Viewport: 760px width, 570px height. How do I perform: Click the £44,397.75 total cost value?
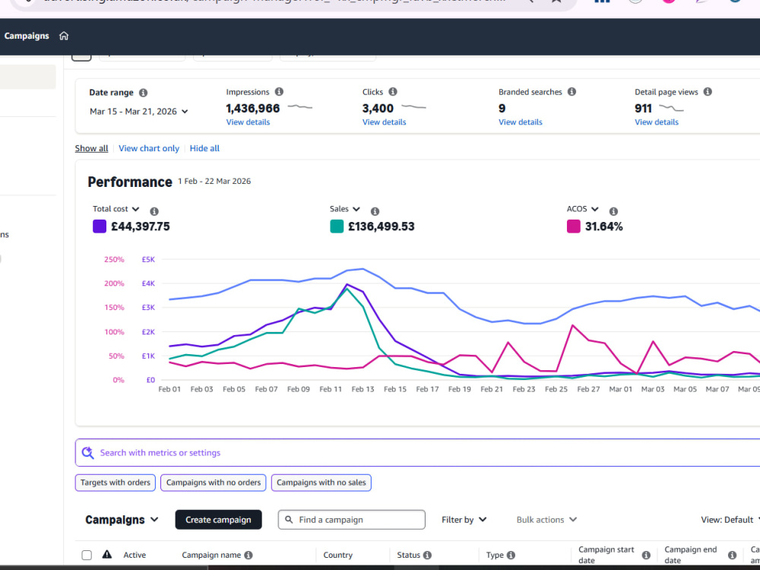(141, 226)
